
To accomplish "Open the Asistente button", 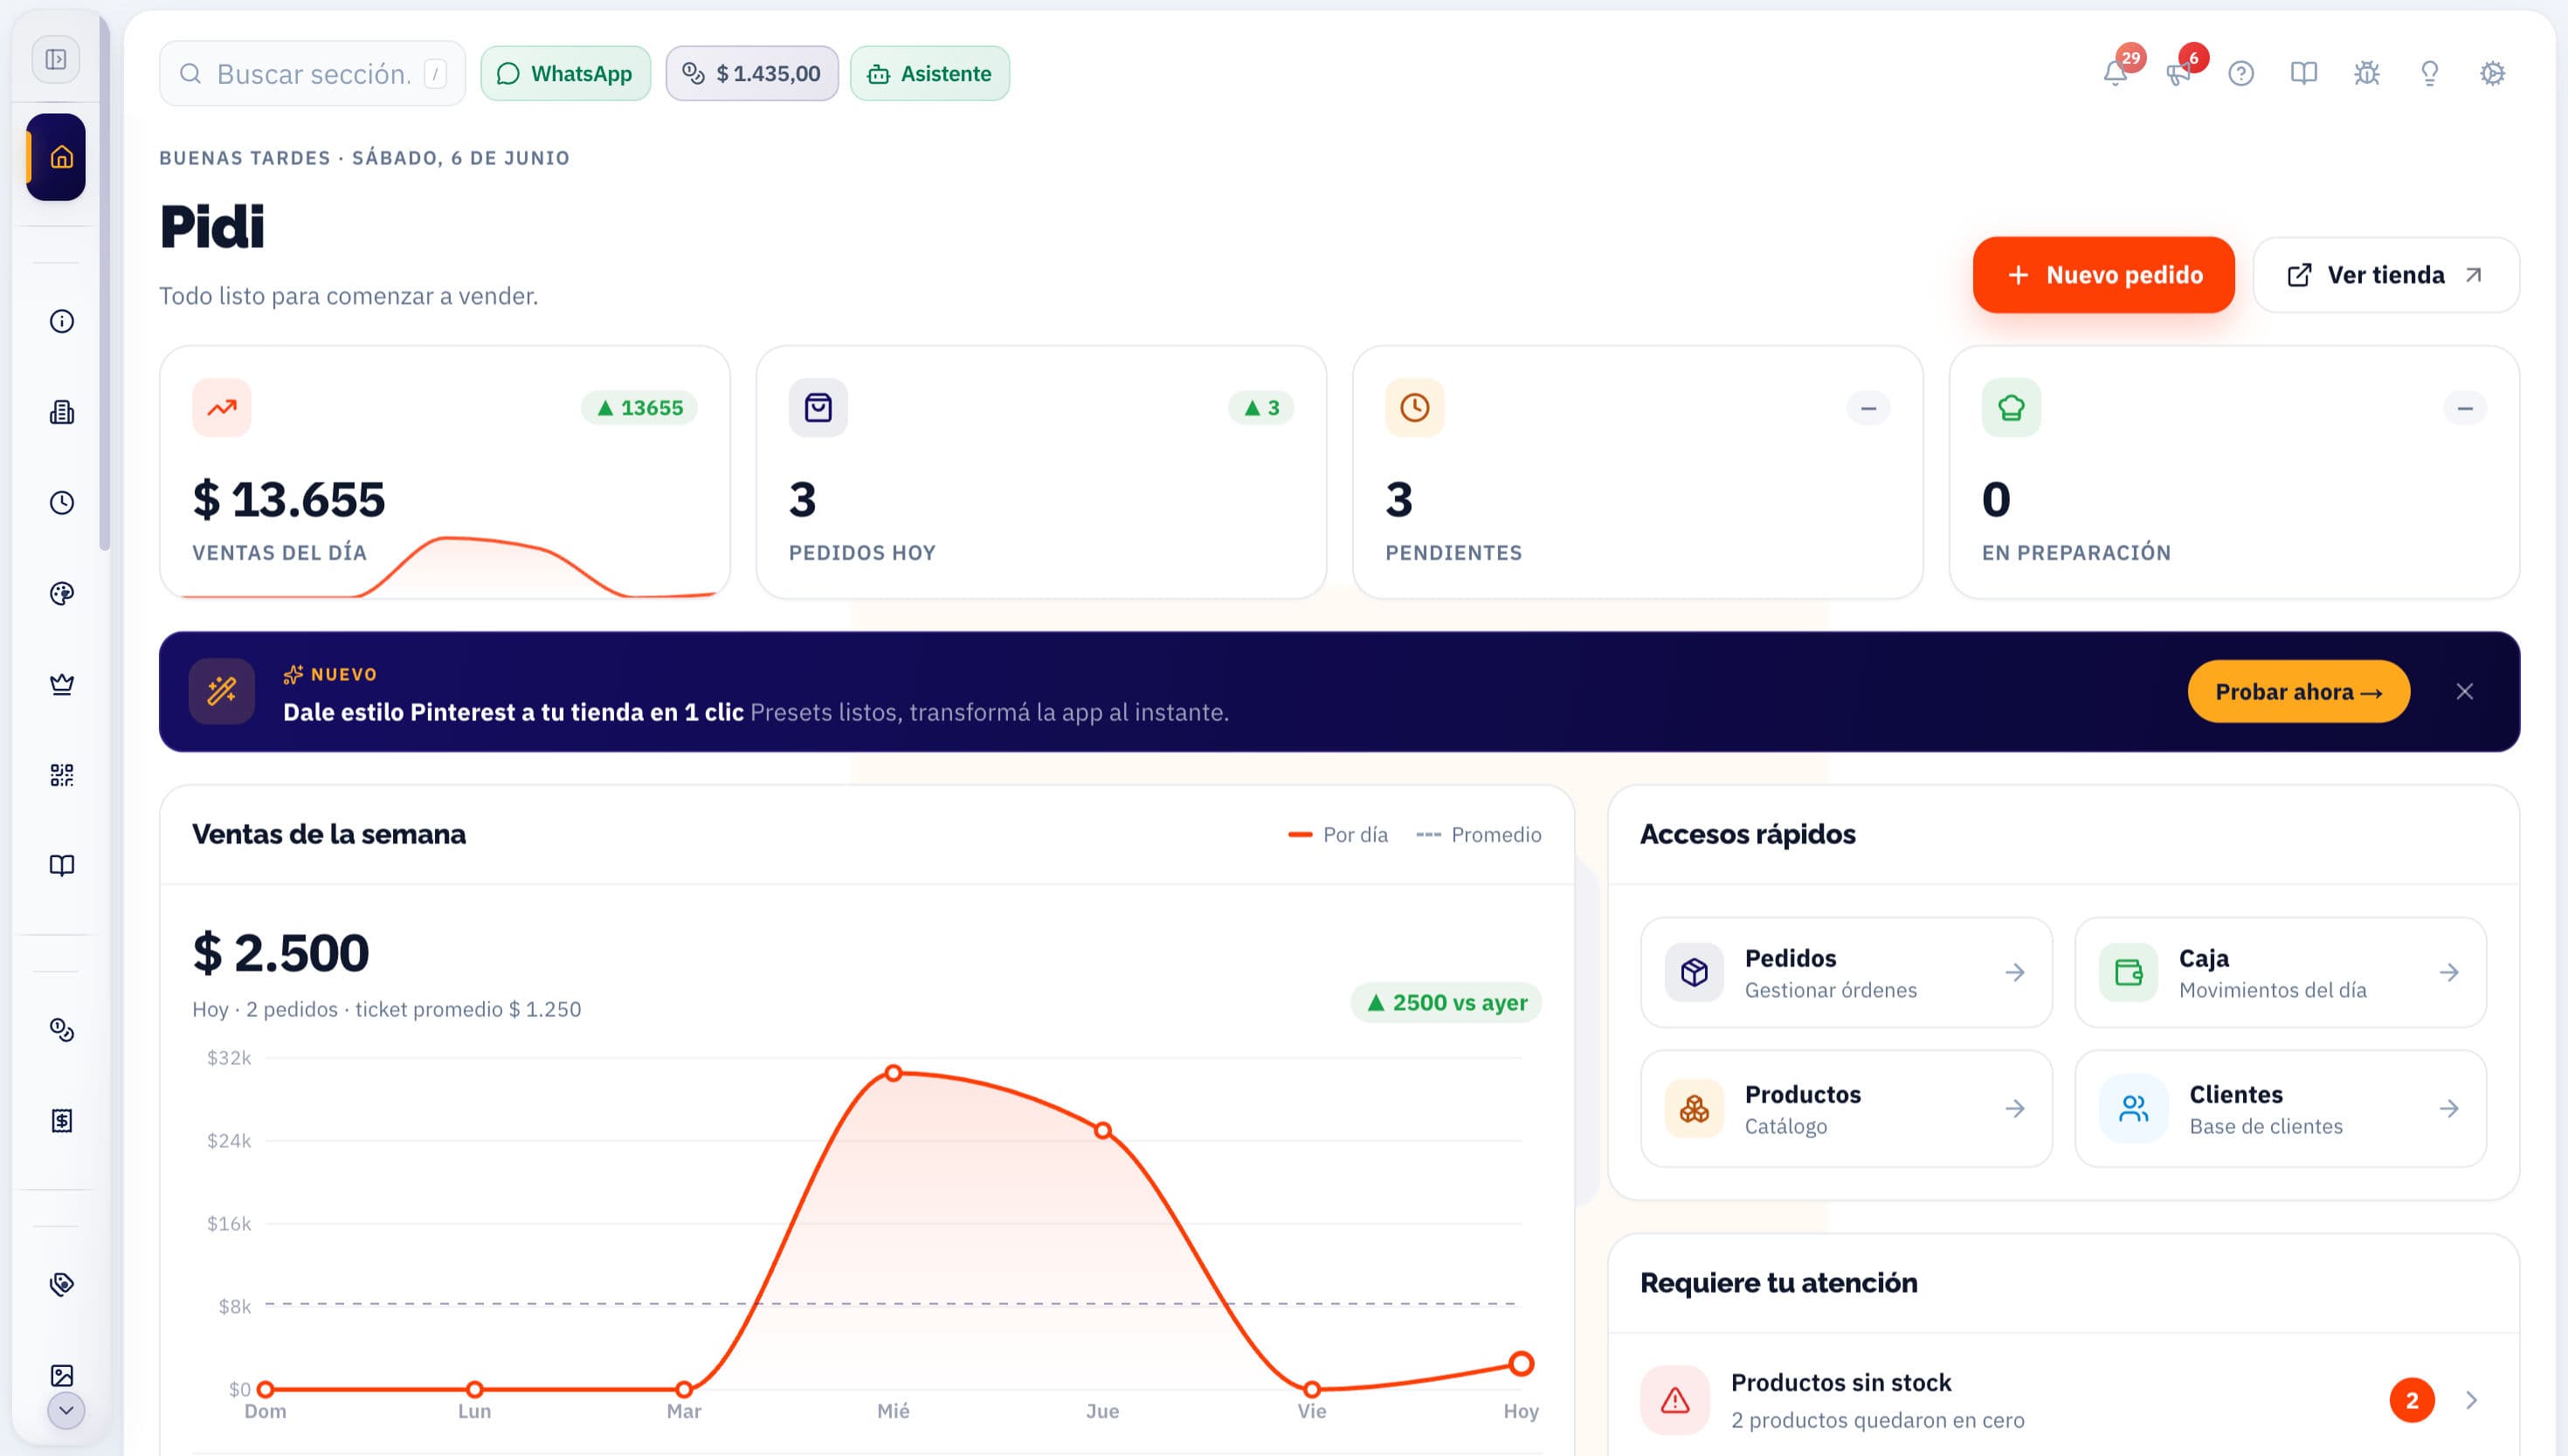I will [x=929, y=74].
